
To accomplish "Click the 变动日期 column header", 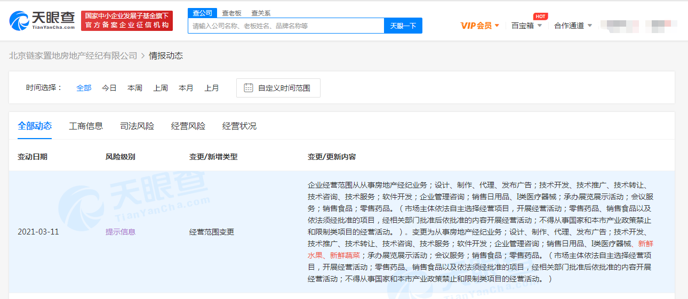I will (x=33, y=157).
